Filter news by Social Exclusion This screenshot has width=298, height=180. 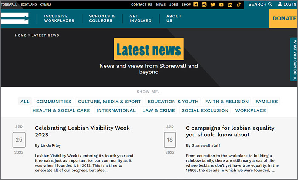click(205, 110)
